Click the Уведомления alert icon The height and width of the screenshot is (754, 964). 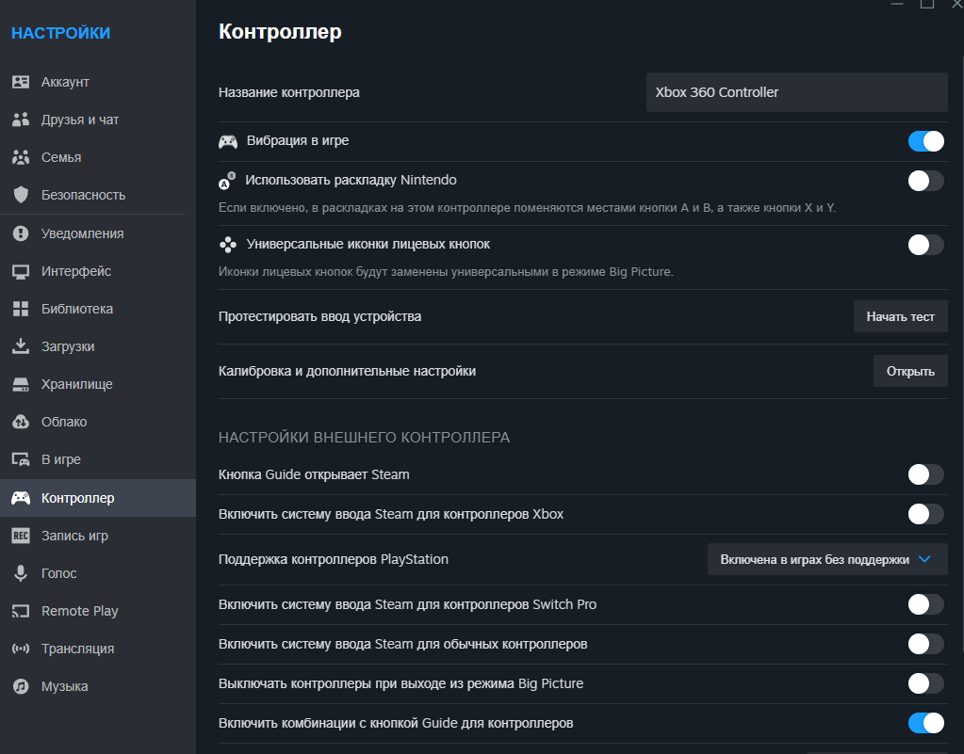(x=21, y=233)
